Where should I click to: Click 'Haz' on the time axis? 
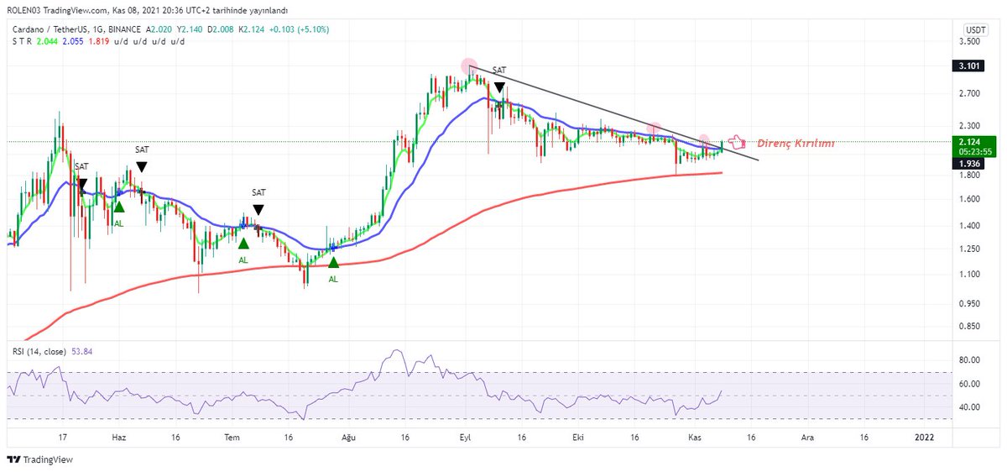coord(119,438)
